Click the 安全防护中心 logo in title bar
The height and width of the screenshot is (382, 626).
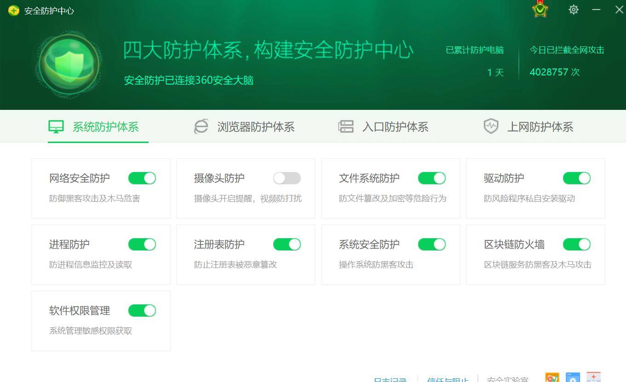[14, 9]
